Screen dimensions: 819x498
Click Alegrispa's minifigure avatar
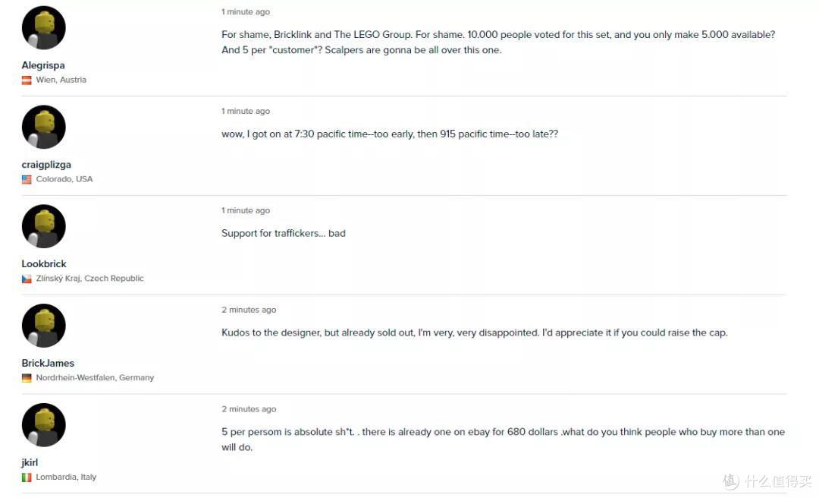point(44,28)
